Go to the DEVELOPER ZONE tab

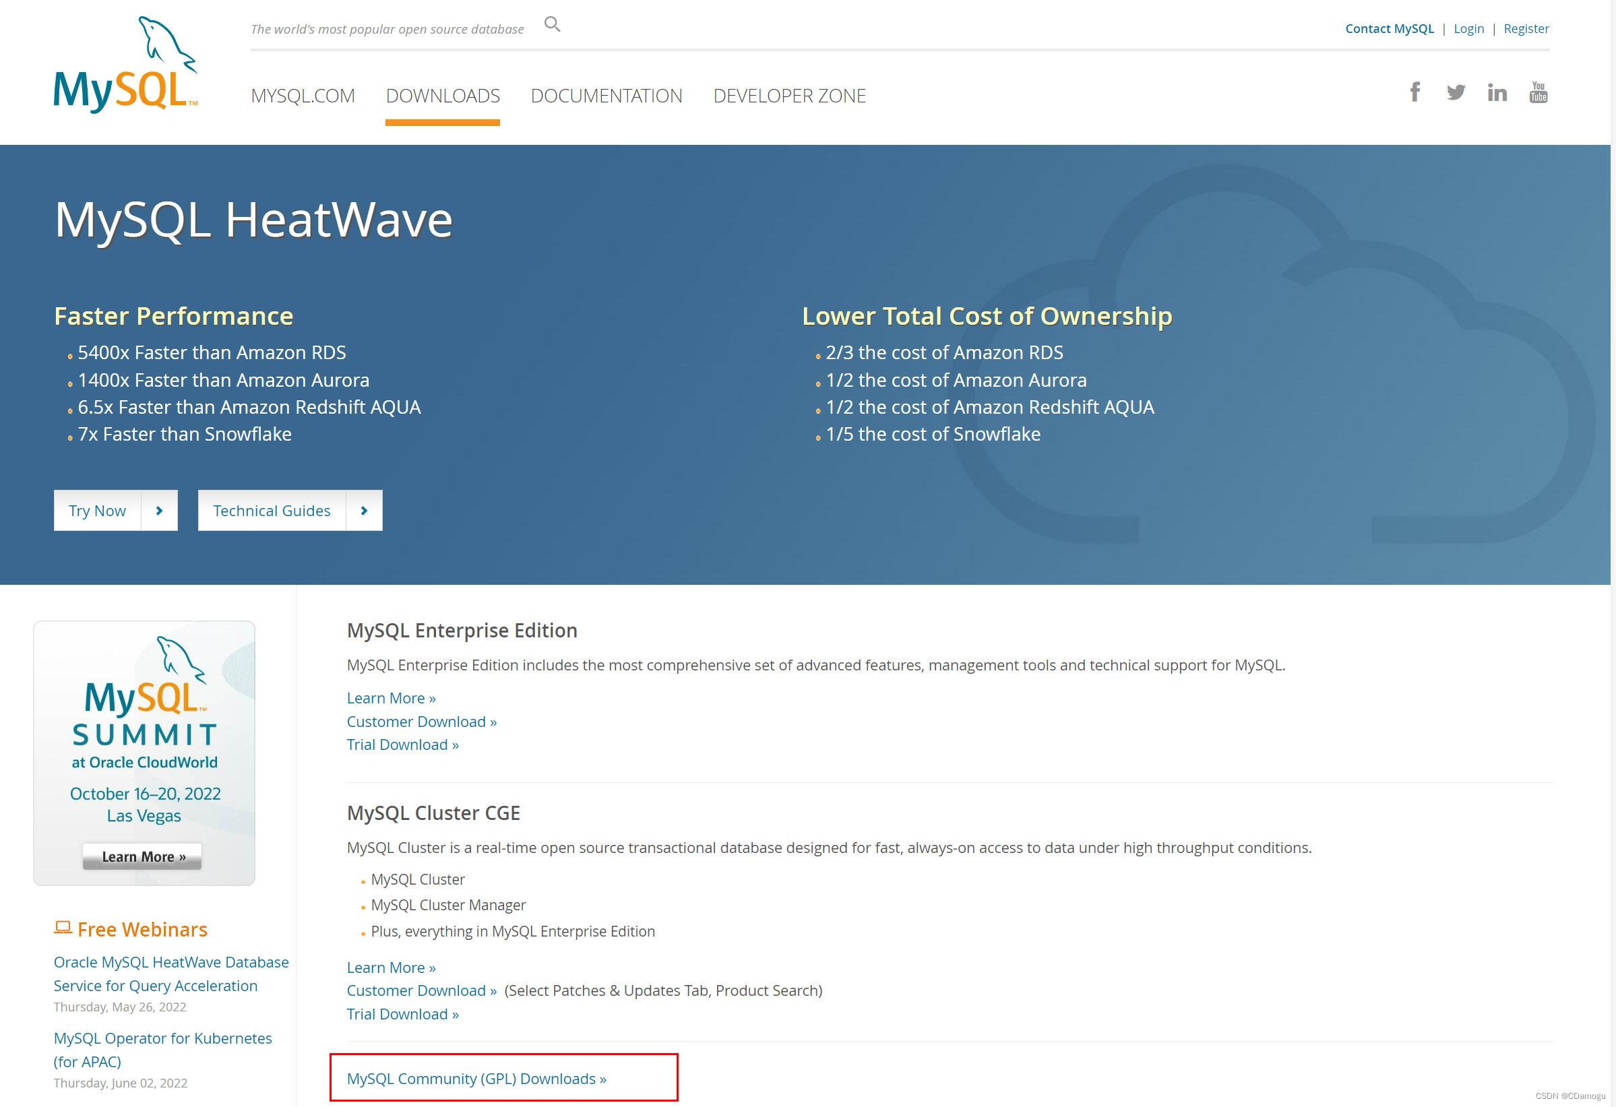(789, 96)
